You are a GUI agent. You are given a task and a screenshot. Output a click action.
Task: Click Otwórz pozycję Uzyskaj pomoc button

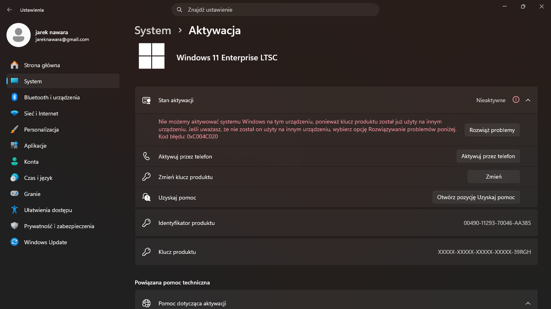point(476,197)
